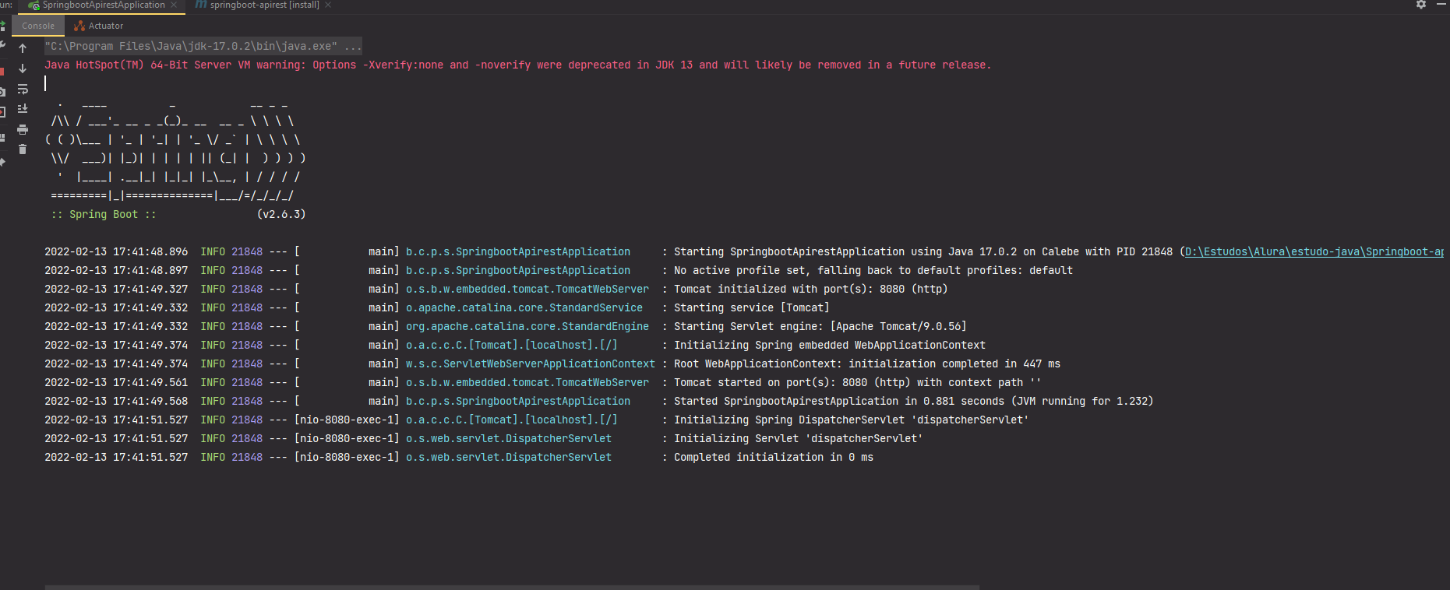Click "Initializing Spring DispatcherServlet 'dispatcherServlet'" message

point(852,420)
